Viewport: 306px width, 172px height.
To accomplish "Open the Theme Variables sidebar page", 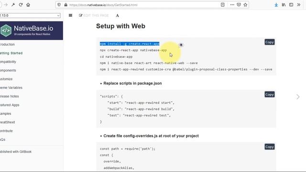I will (x=11, y=87).
